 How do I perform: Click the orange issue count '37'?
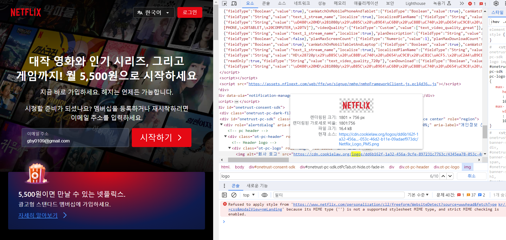(471, 195)
